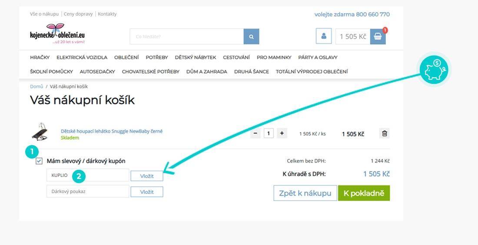This screenshot has height=245, width=478.
Task: Click the 1 244 Kč price without DPH
Action: point(380,161)
